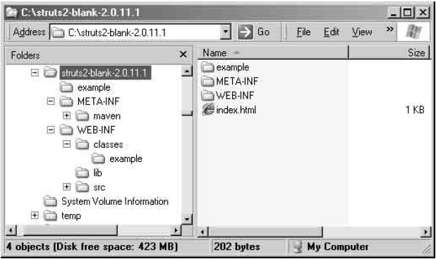436x259 pixels.
Task: Minimize the explorer window
Action: (x=394, y=13)
